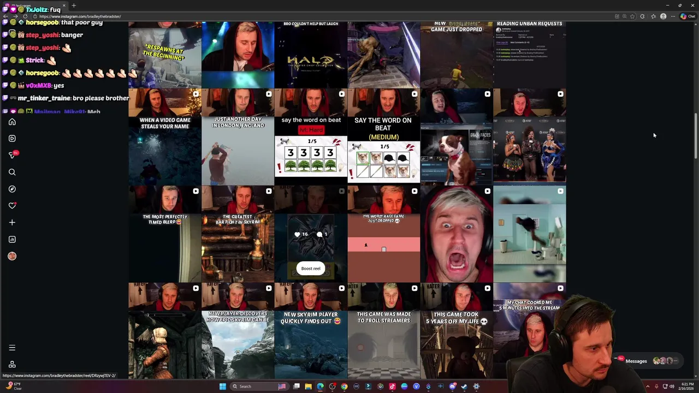Open the browser profile avatar
699x393 pixels.
point(664,16)
